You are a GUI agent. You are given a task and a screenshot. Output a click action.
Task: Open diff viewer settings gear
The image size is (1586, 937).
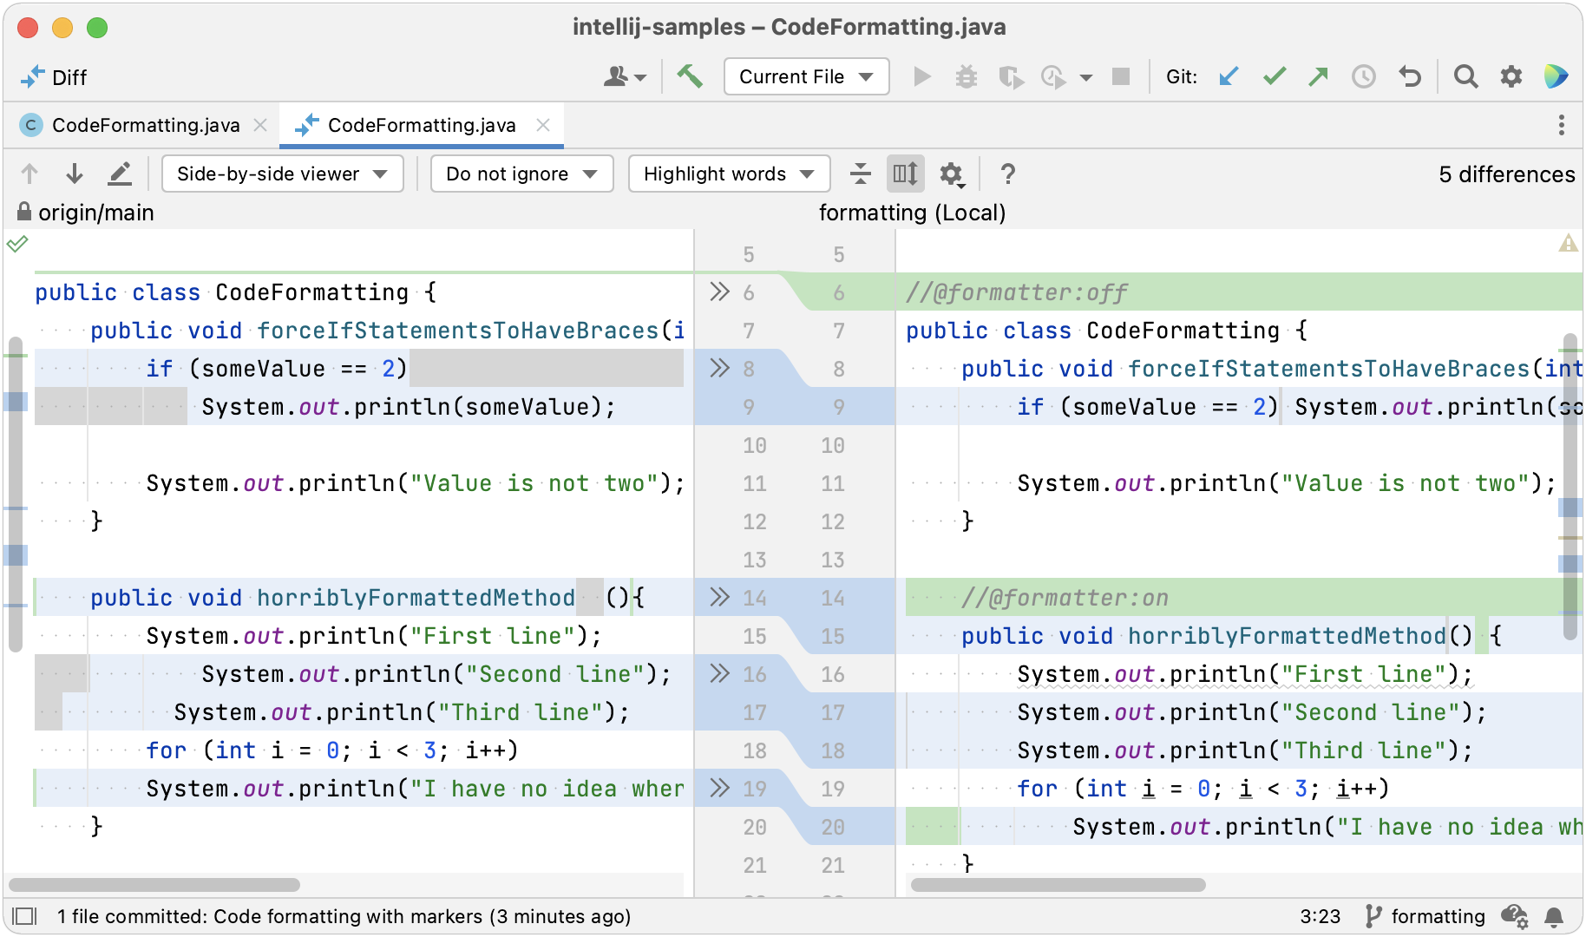point(953,174)
